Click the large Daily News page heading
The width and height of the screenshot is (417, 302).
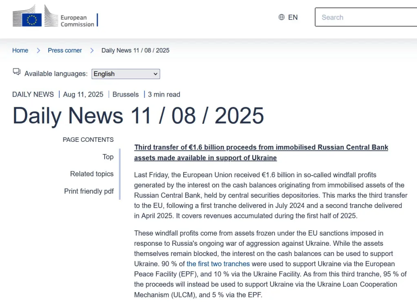pos(138,116)
